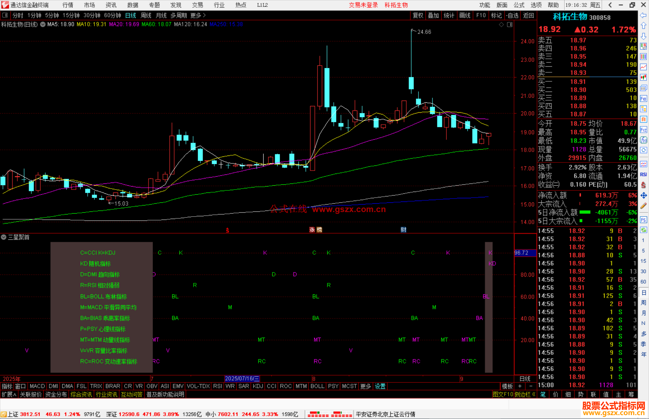This screenshot has width=649, height=419.
Task: Click the blue four-way move arrows icon
Action: [643, 196]
